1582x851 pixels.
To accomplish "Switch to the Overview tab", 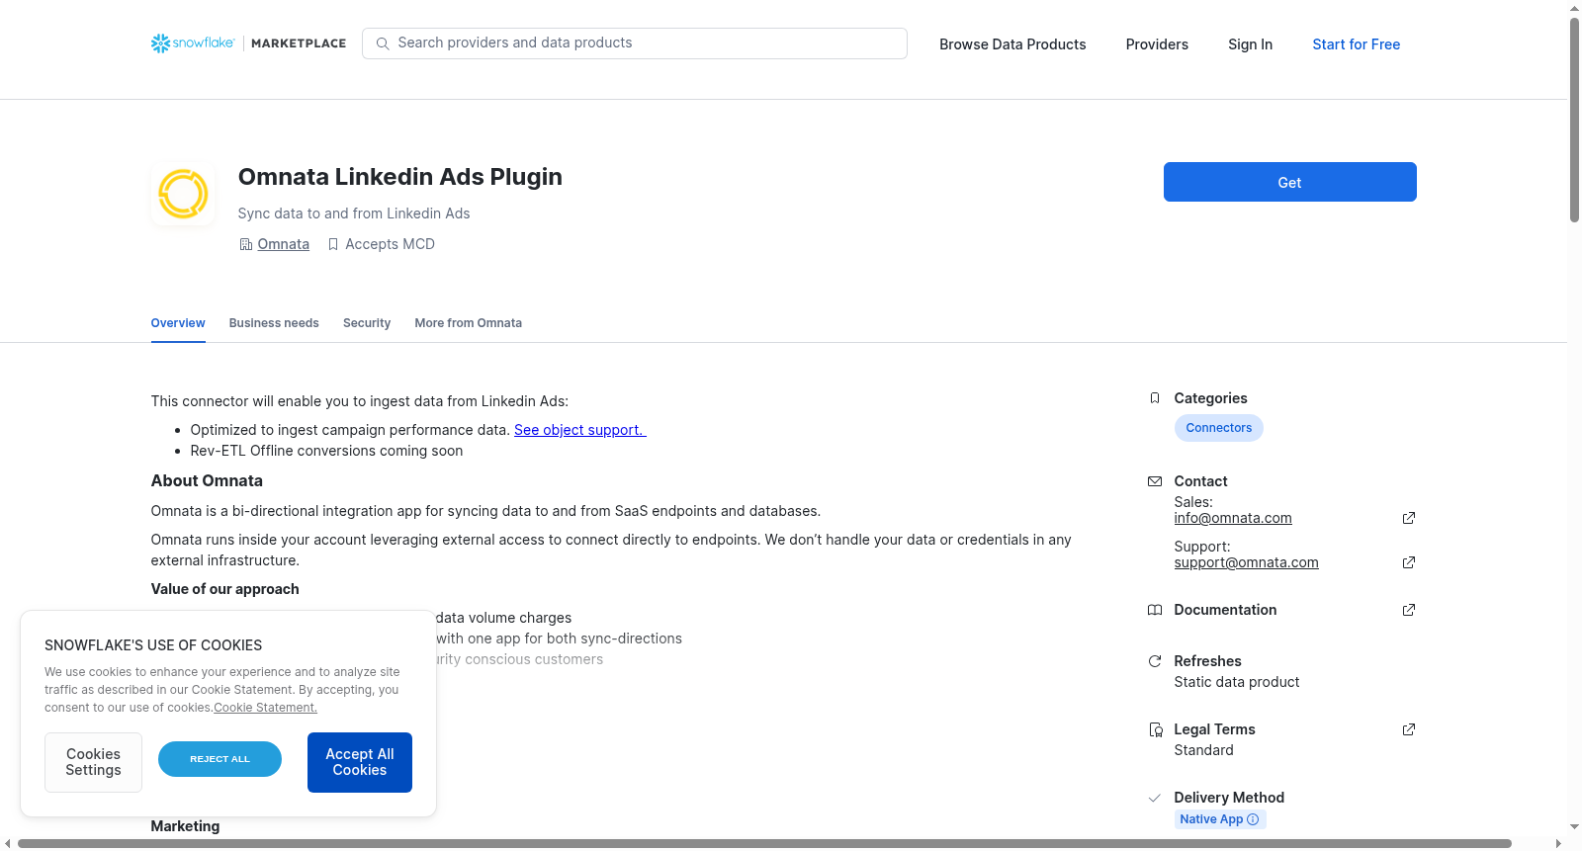I will click(178, 323).
